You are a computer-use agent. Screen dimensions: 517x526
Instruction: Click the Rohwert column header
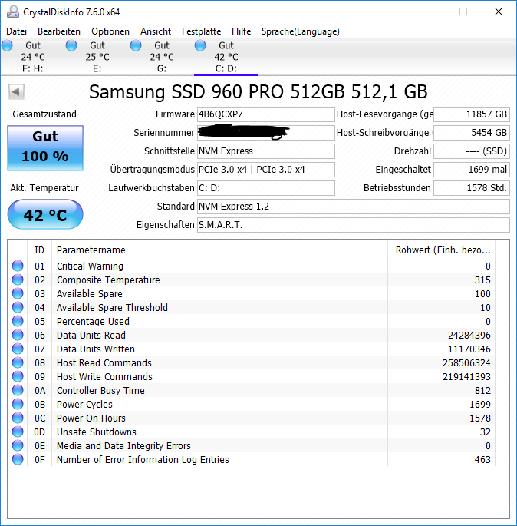(442, 250)
